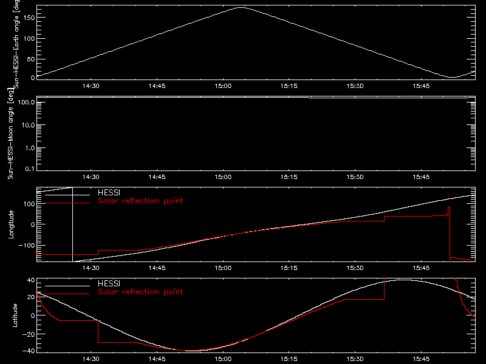
Task: Click the 150 tick on Earth angle axis
Action: tap(29, 18)
